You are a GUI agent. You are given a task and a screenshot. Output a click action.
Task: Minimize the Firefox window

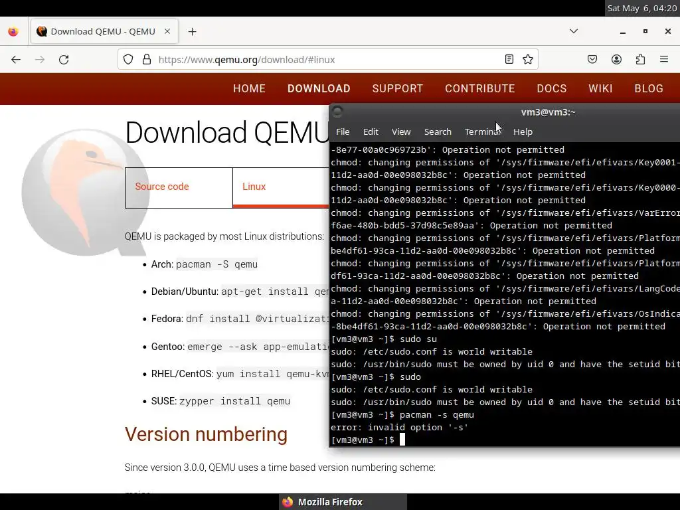623,32
